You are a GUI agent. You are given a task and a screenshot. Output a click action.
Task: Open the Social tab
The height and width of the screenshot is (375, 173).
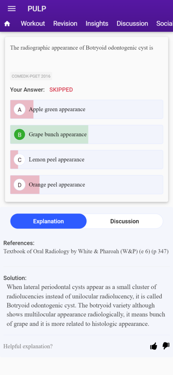point(165,23)
